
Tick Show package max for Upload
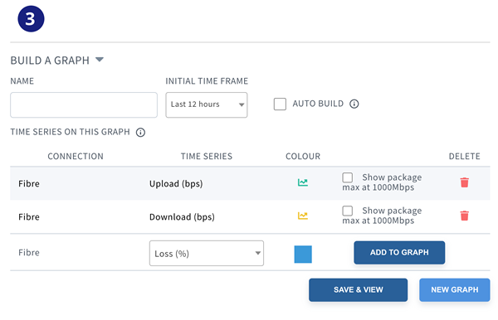(x=348, y=177)
